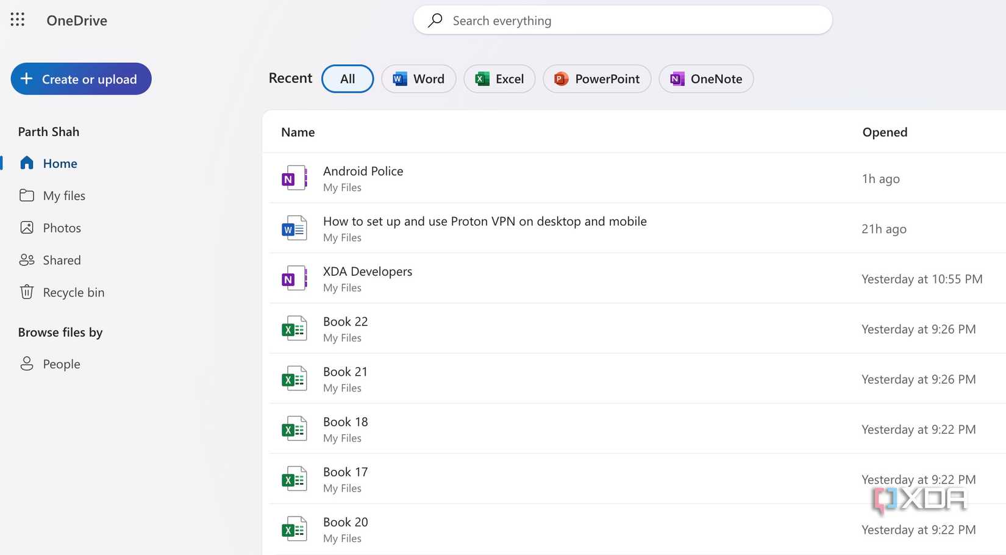1006x555 pixels.
Task: Click the Excel icon beside Book 18
Action: (x=294, y=429)
